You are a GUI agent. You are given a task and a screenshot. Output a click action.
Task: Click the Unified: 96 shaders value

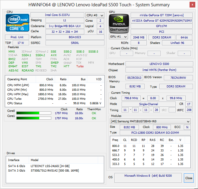pyautogui.click(x=177, y=43)
